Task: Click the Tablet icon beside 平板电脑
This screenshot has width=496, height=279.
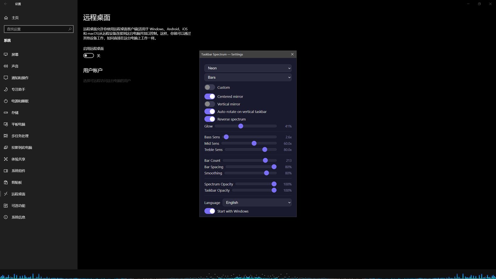Action: tap(6, 124)
